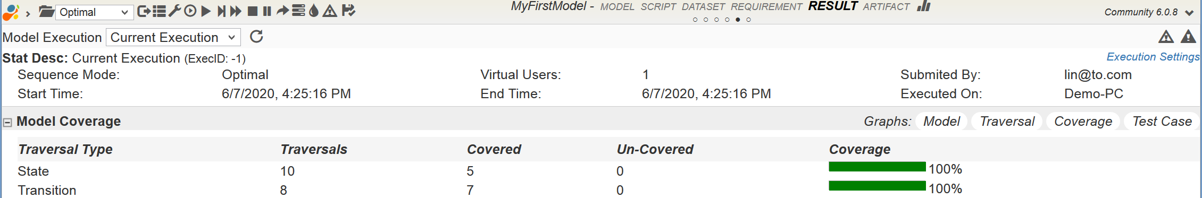
Task: Expand the Community 6.0.8 chevron menu
Action: point(1189,13)
